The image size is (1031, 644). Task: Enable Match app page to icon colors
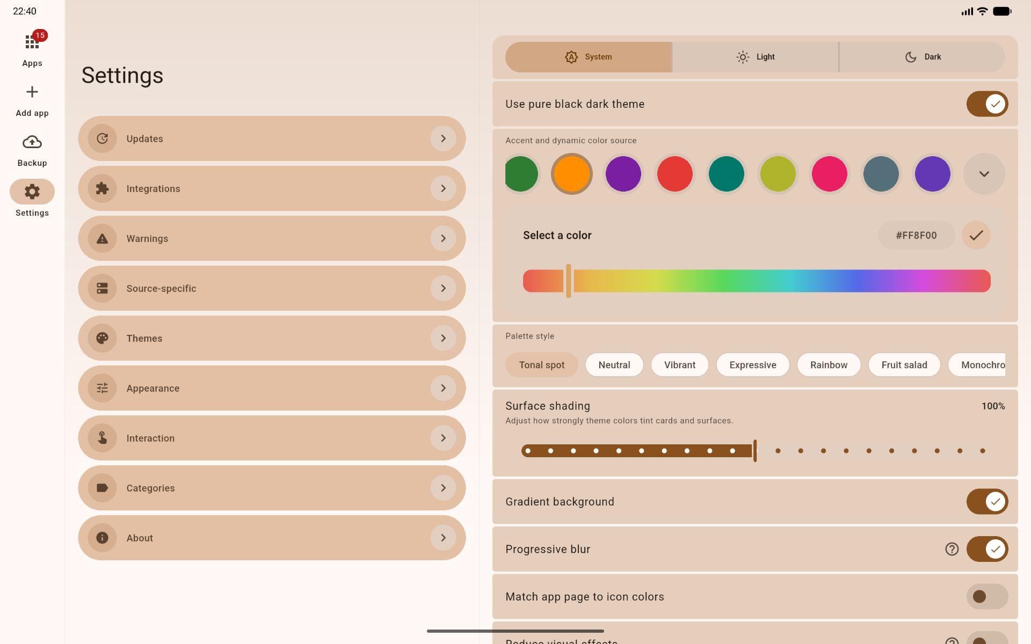(x=987, y=597)
